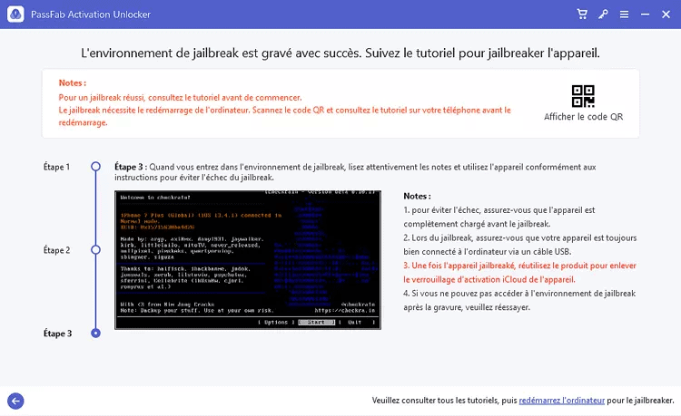The height and width of the screenshot is (416, 681).
Task: Click the PassFab Activation Unlocker title
Action: 91,15
